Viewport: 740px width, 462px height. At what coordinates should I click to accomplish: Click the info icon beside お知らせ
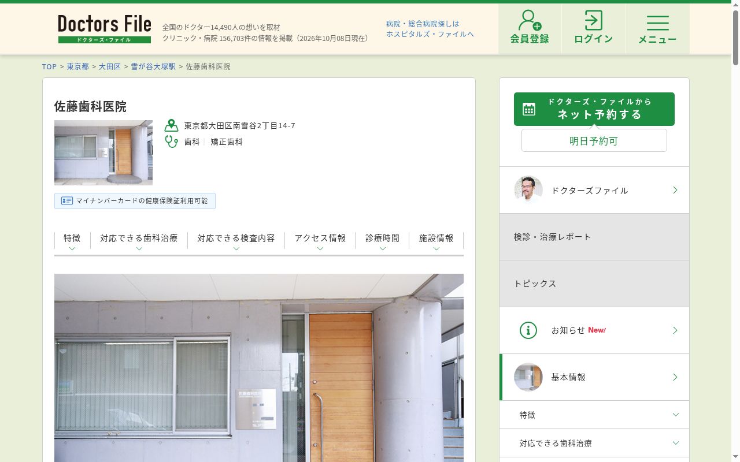tap(528, 330)
